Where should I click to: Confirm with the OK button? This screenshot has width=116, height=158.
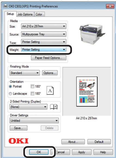point(39,152)
